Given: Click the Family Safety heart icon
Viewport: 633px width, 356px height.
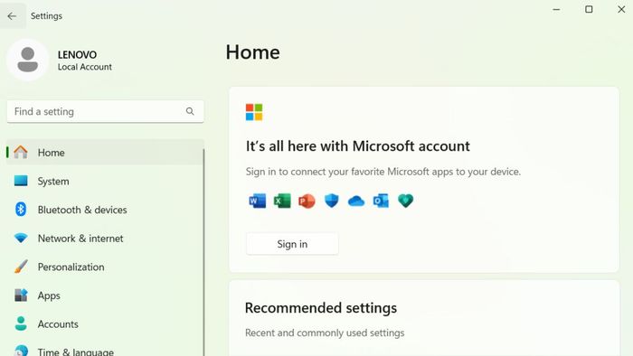Looking at the screenshot, I should pos(406,201).
